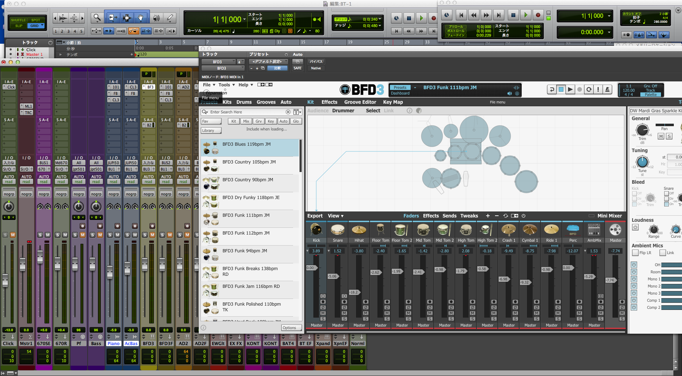
Task: Expand the tempo ruler triangle
Action: tap(61, 54)
